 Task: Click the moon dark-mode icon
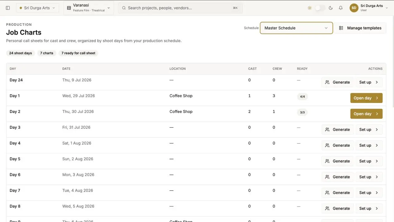[331, 8]
